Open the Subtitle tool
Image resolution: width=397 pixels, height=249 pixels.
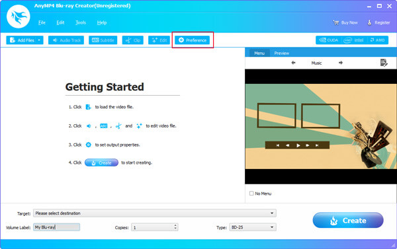click(103, 40)
